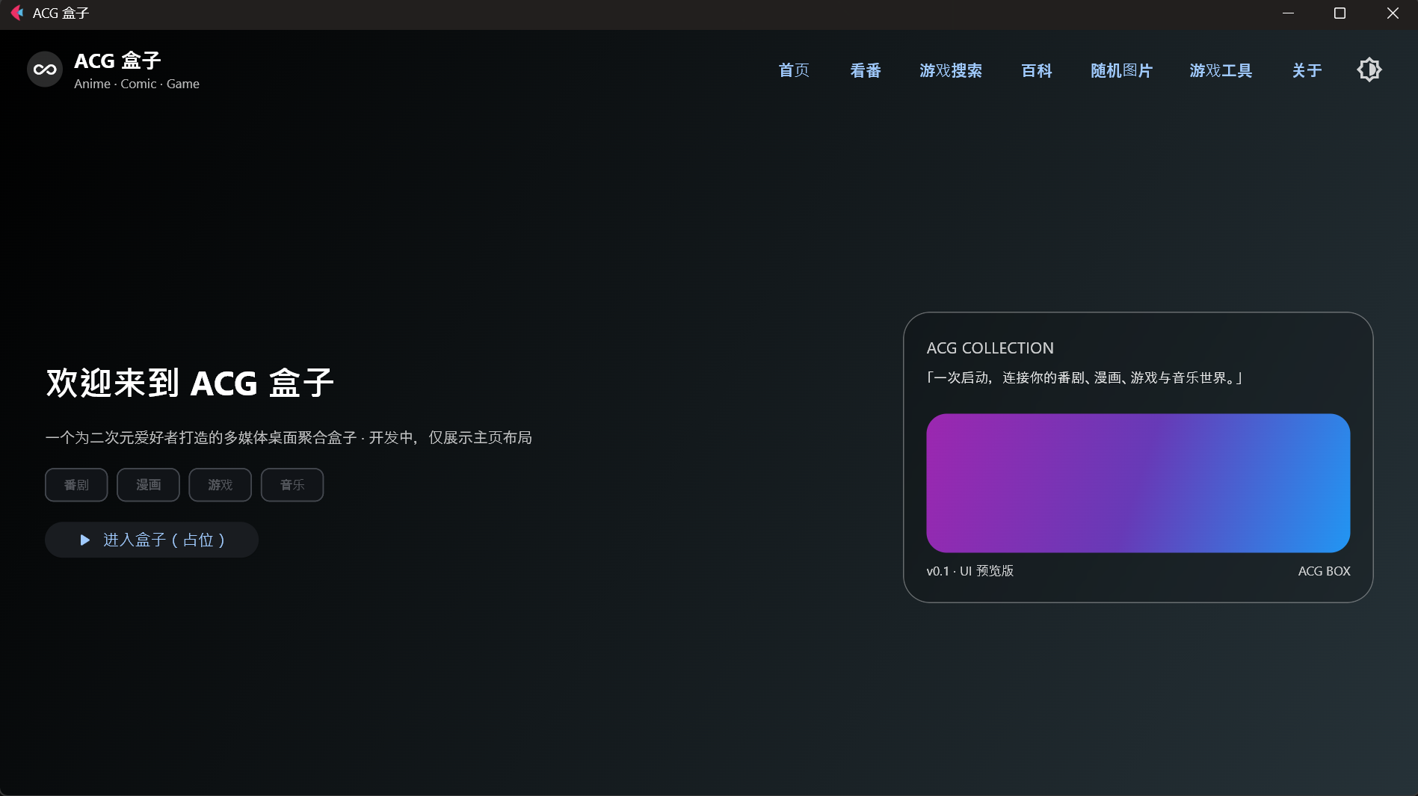This screenshot has width=1418, height=796.
Task: Open 随机图片 from the navigation bar
Action: click(x=1121, y=70)
